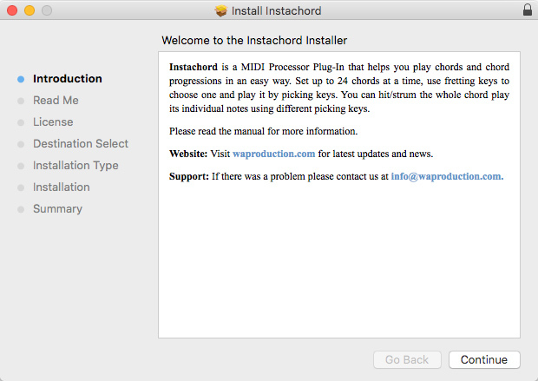The height and width of the screenshot is (381, 538).
Task: Choose the Destination Select step
Action: click(81, 144)
